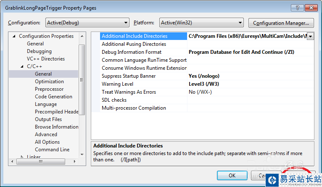322x187 pixels.
Task: Go to the Code Generation page
Action: pos(53,97)
